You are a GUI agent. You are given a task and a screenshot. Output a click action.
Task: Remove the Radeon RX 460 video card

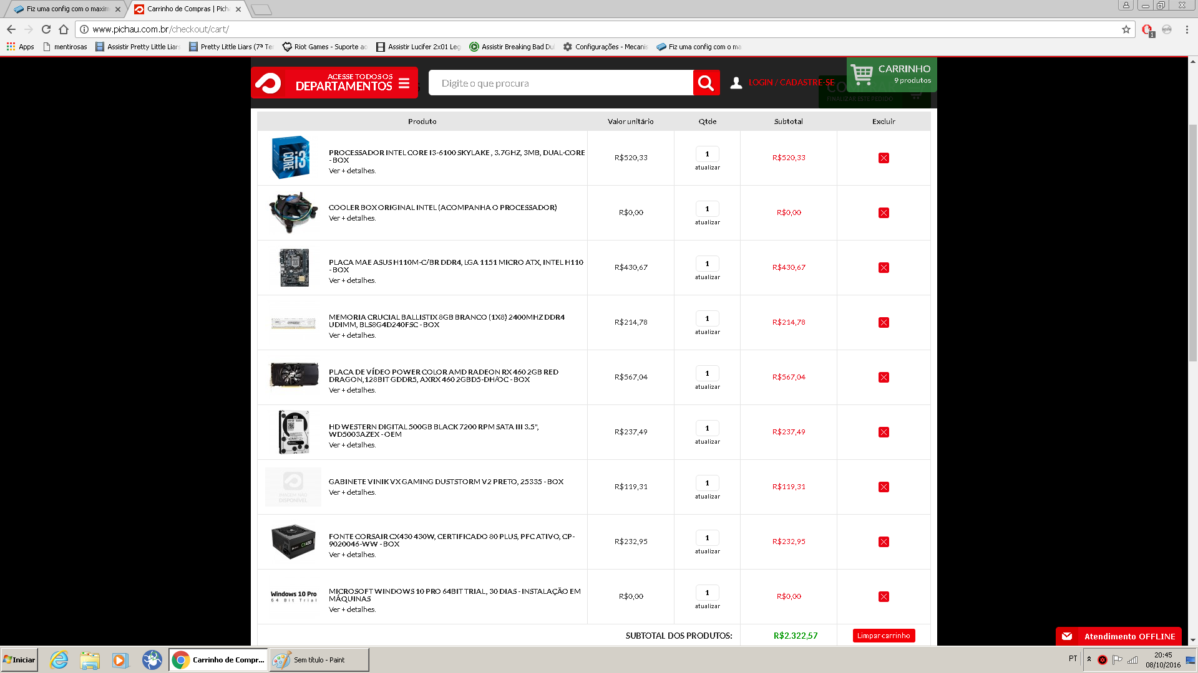pos(884,377)
